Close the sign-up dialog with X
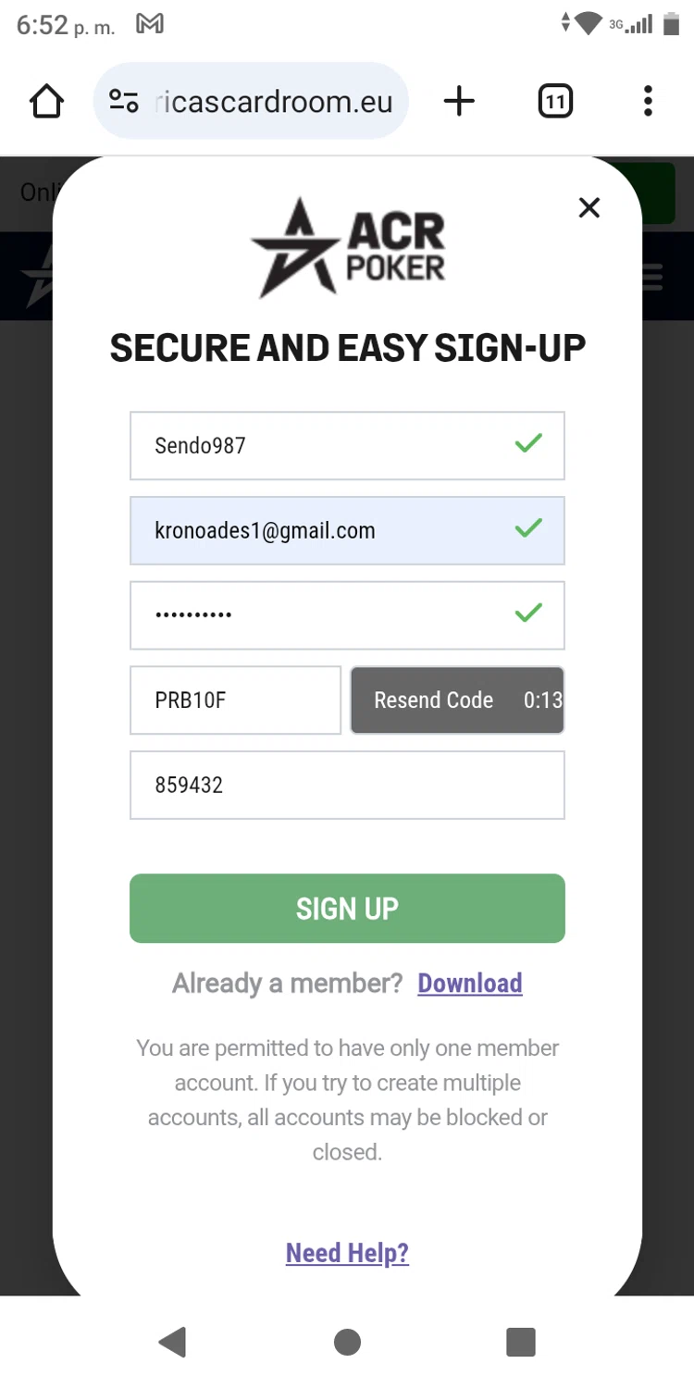The height and width of the screenshot is (1388, 694). (x=589, y=208)
